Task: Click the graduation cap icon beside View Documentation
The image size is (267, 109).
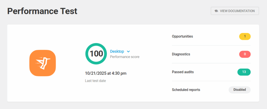Action: (x=216, y=11)
